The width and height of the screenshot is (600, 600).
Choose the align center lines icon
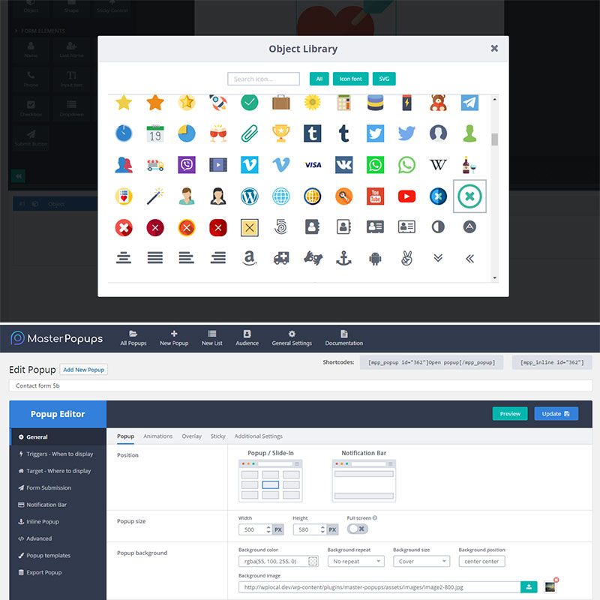pyautogui.click(x=124, y=258)
